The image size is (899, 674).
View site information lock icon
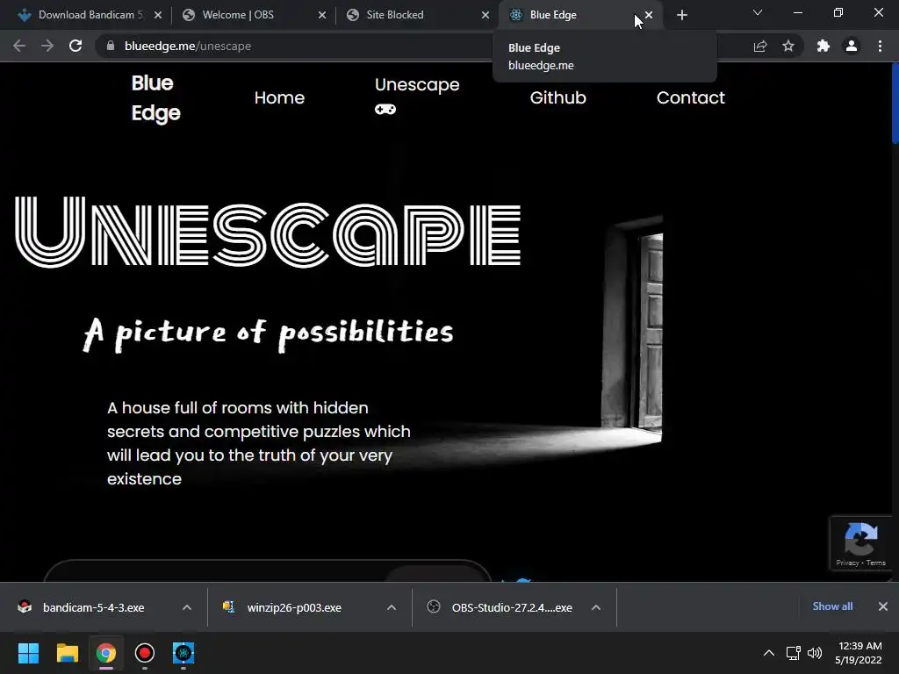(111, 46)
